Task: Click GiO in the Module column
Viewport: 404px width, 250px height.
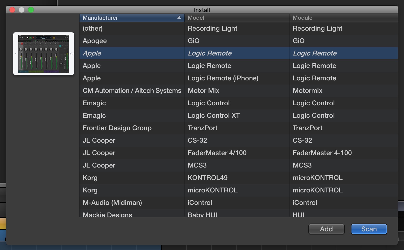Action: click(299, 41)
